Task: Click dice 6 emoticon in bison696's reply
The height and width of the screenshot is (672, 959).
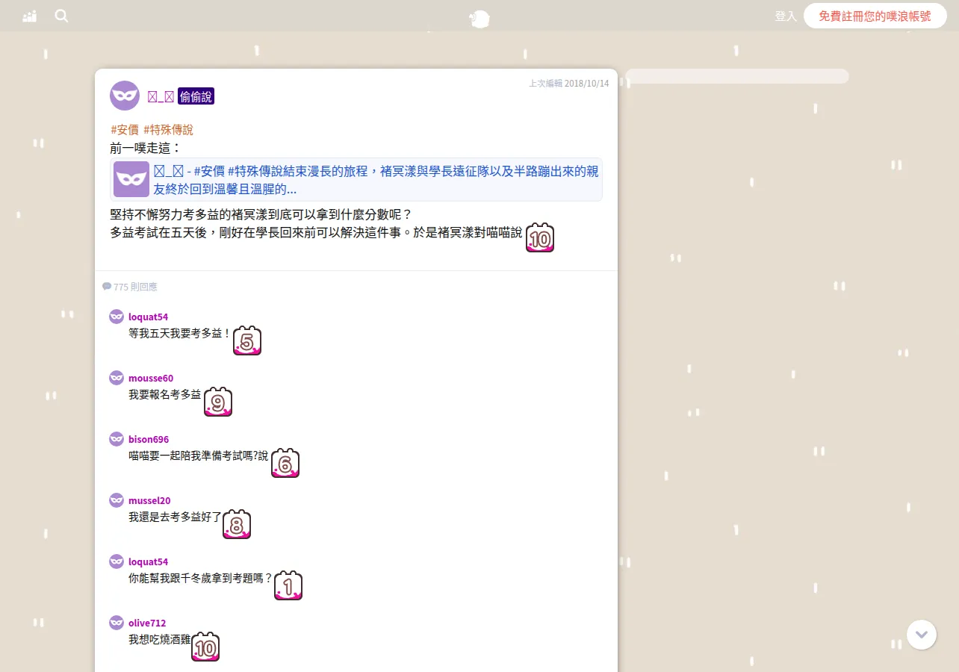Action: (285, 463)
